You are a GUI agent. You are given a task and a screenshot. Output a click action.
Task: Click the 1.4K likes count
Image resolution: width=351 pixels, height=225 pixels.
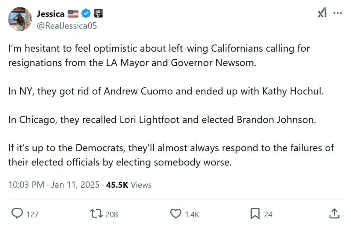pyautogui.click(x=192, y=214)
